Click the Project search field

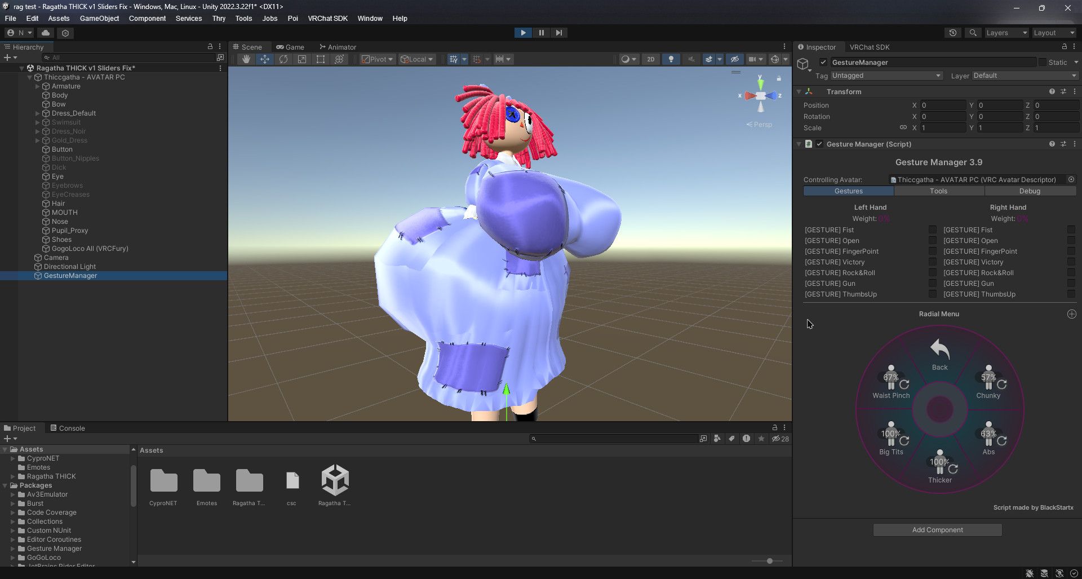(x=614, y=439)
